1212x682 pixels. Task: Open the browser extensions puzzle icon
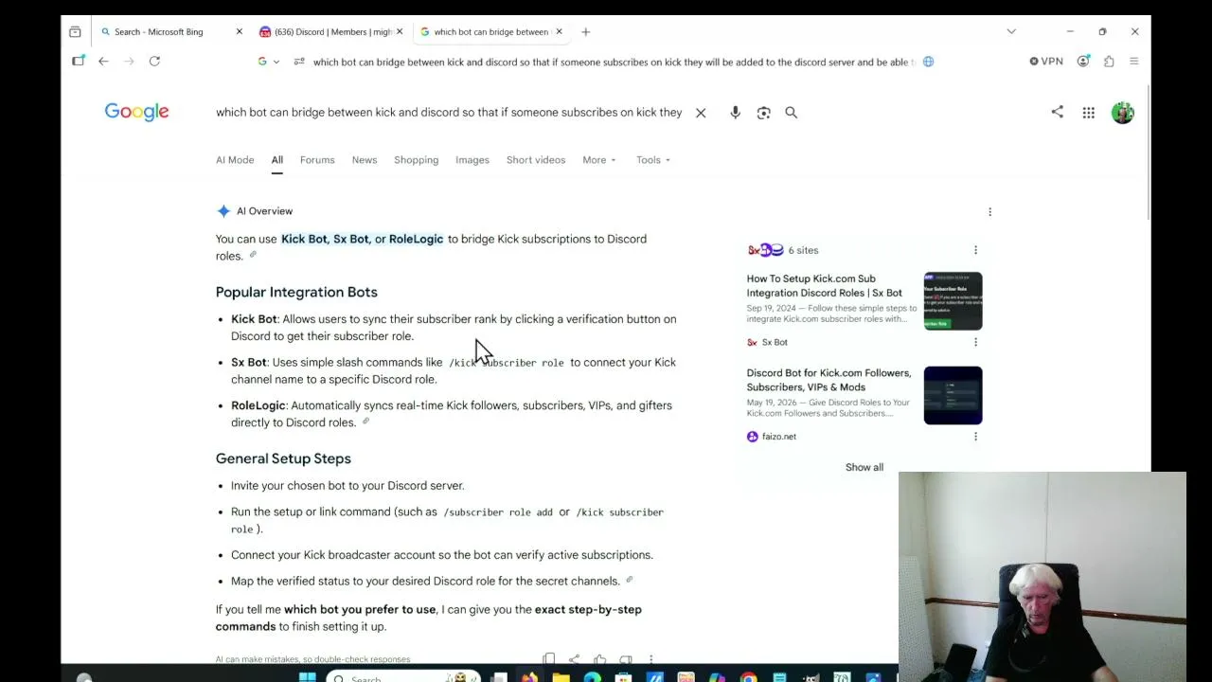(1109, 61)
